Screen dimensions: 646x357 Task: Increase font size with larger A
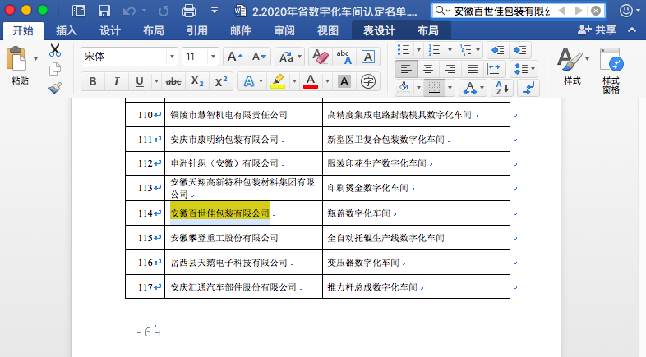pos(235,57)
